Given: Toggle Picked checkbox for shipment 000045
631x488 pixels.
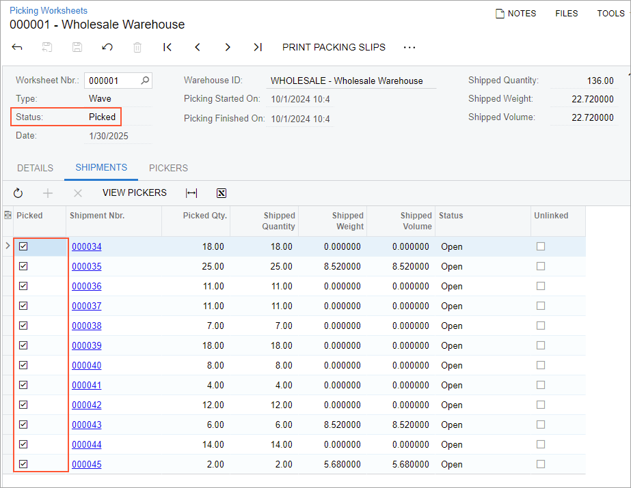Looking at the screenshot, I should 23,464.
